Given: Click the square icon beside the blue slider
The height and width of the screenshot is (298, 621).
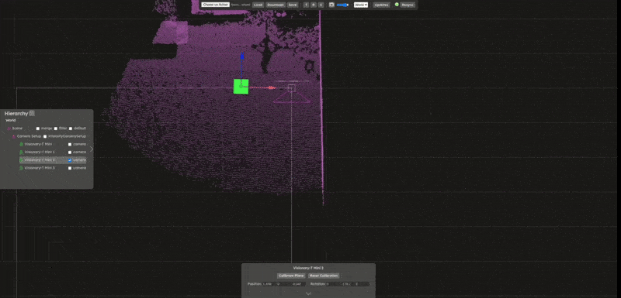Looking at the screenshot, I should 331,5.
